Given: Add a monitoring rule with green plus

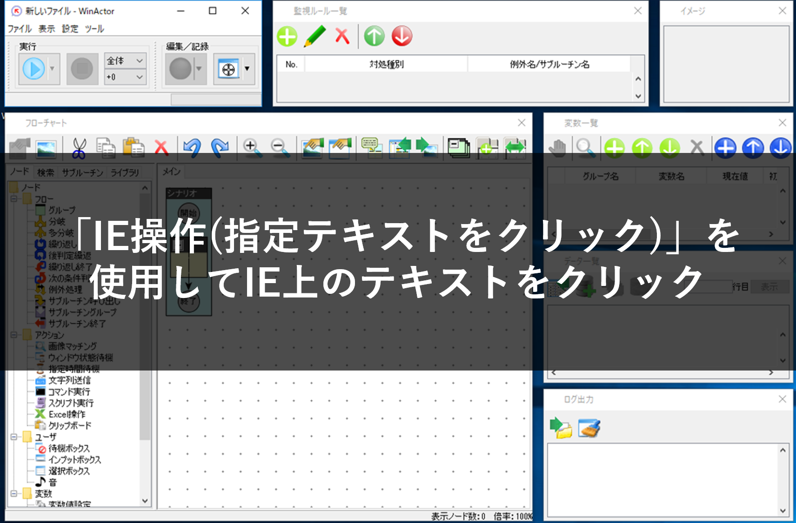Looking at the screenshot, I should (287, 36).
